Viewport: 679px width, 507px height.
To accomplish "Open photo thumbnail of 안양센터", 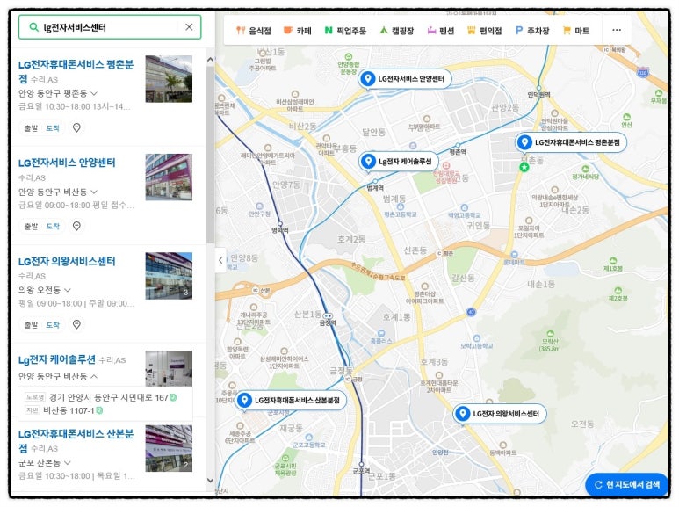I will [x=169, y=177].
